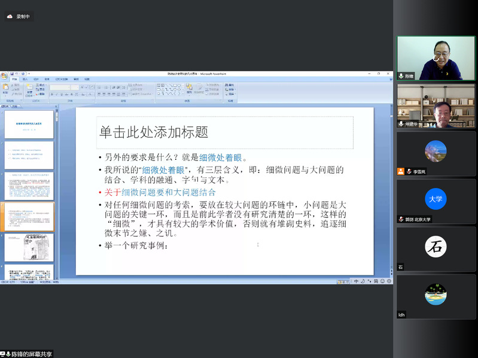The image size is (478, 358).
Task: Click the Redo icon in quick access toolbar
Action: click(23, 74)
